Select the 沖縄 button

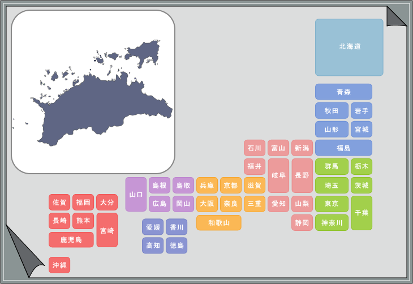[59, 265]
